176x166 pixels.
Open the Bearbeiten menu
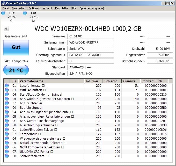[x=19, y=9]
